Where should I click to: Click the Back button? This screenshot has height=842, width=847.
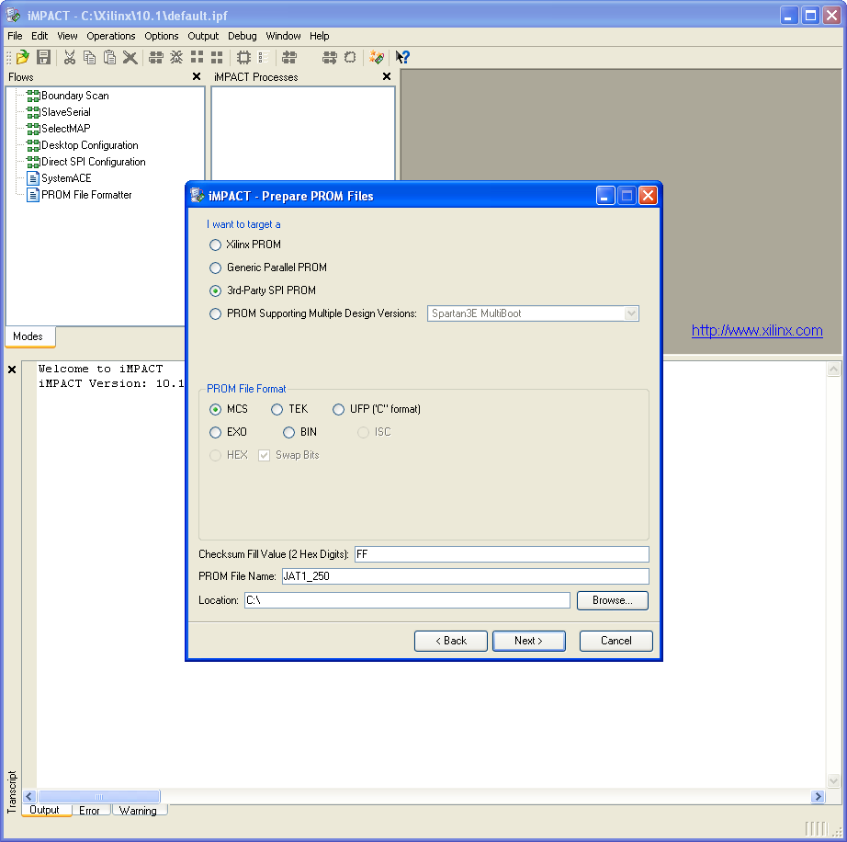coord(450,641)
